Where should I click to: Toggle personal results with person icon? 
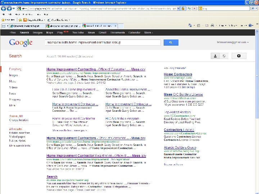(215, 56)
